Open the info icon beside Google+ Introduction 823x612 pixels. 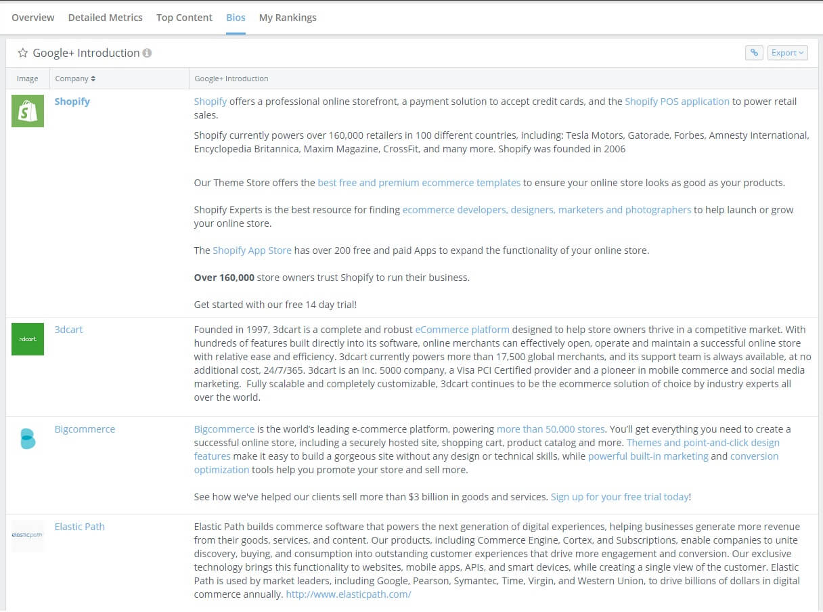147,53
